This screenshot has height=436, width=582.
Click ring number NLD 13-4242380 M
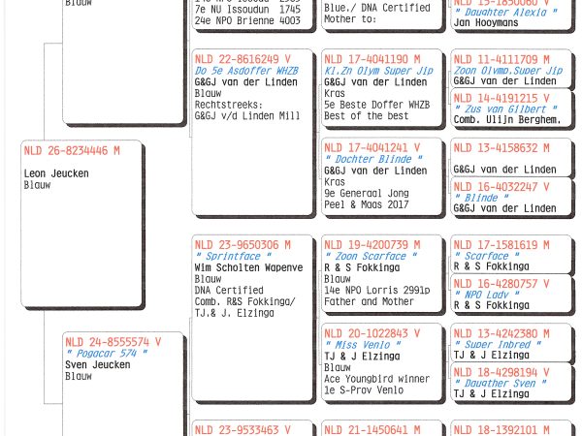501,333
